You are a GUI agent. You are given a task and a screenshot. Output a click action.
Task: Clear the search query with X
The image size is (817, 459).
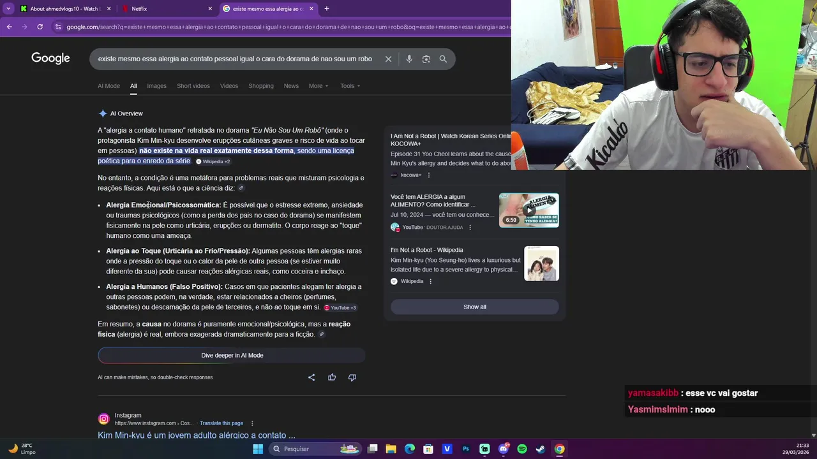pos(388,59)
